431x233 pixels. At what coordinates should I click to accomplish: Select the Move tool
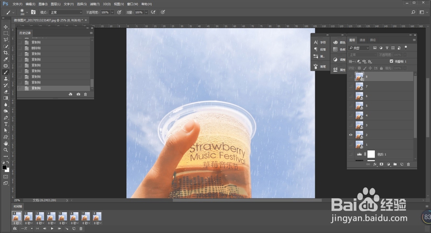tap(6, 27)
